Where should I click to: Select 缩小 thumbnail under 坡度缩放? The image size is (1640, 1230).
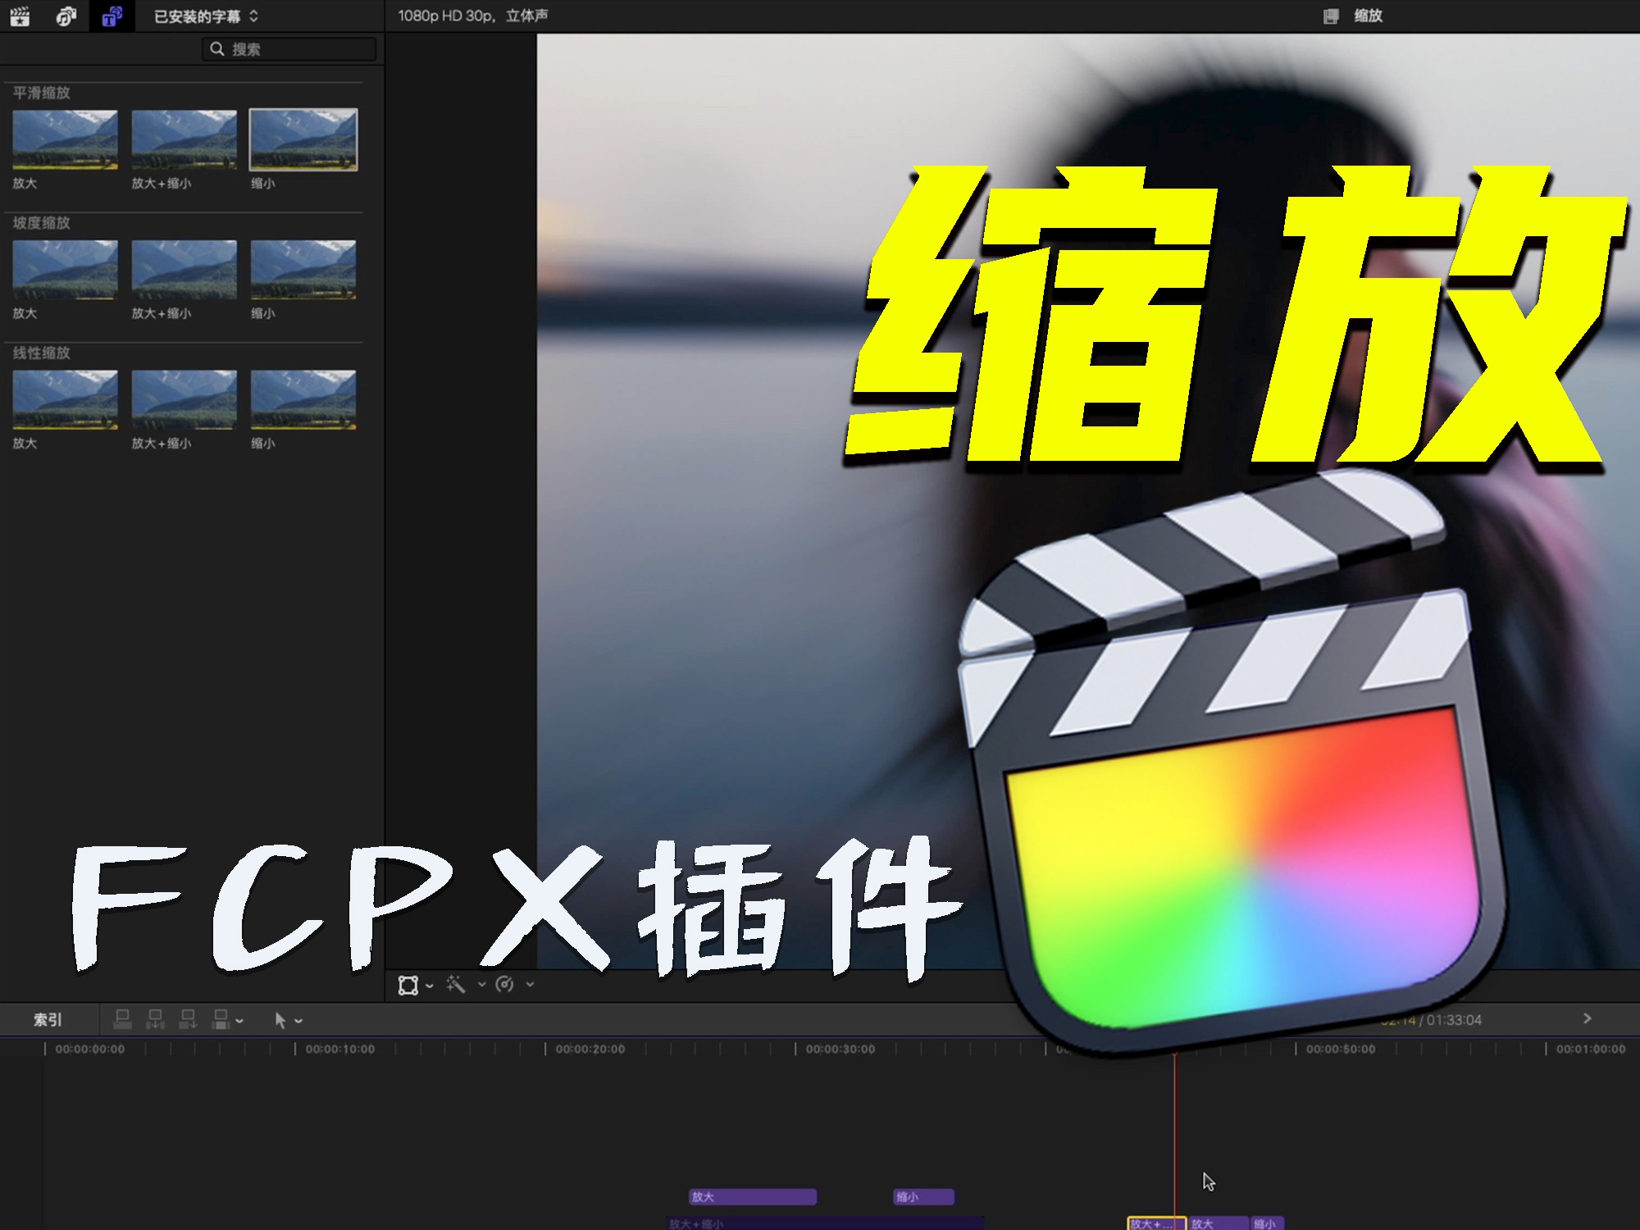pos(303,269)
